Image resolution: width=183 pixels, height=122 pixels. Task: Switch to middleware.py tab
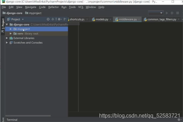click(x=128, y=19)
